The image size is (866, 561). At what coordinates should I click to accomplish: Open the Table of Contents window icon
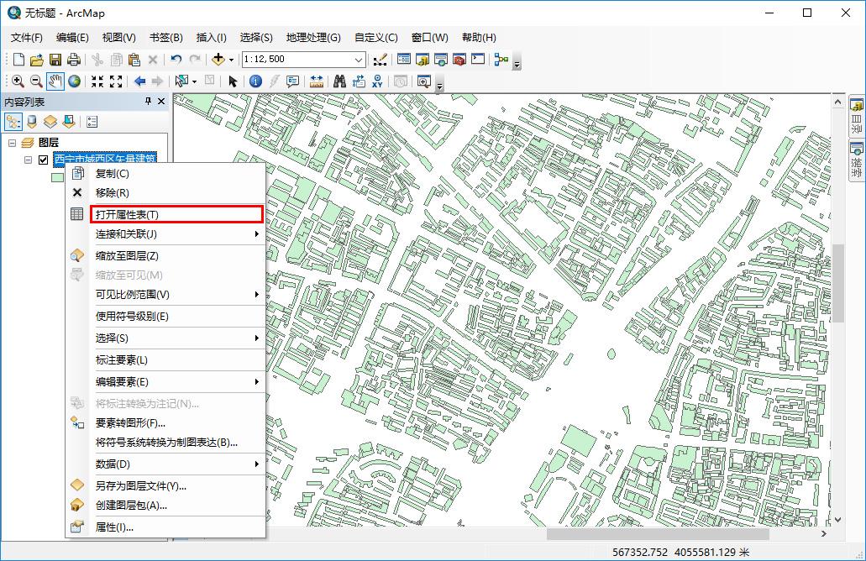(x=404, y=60)
